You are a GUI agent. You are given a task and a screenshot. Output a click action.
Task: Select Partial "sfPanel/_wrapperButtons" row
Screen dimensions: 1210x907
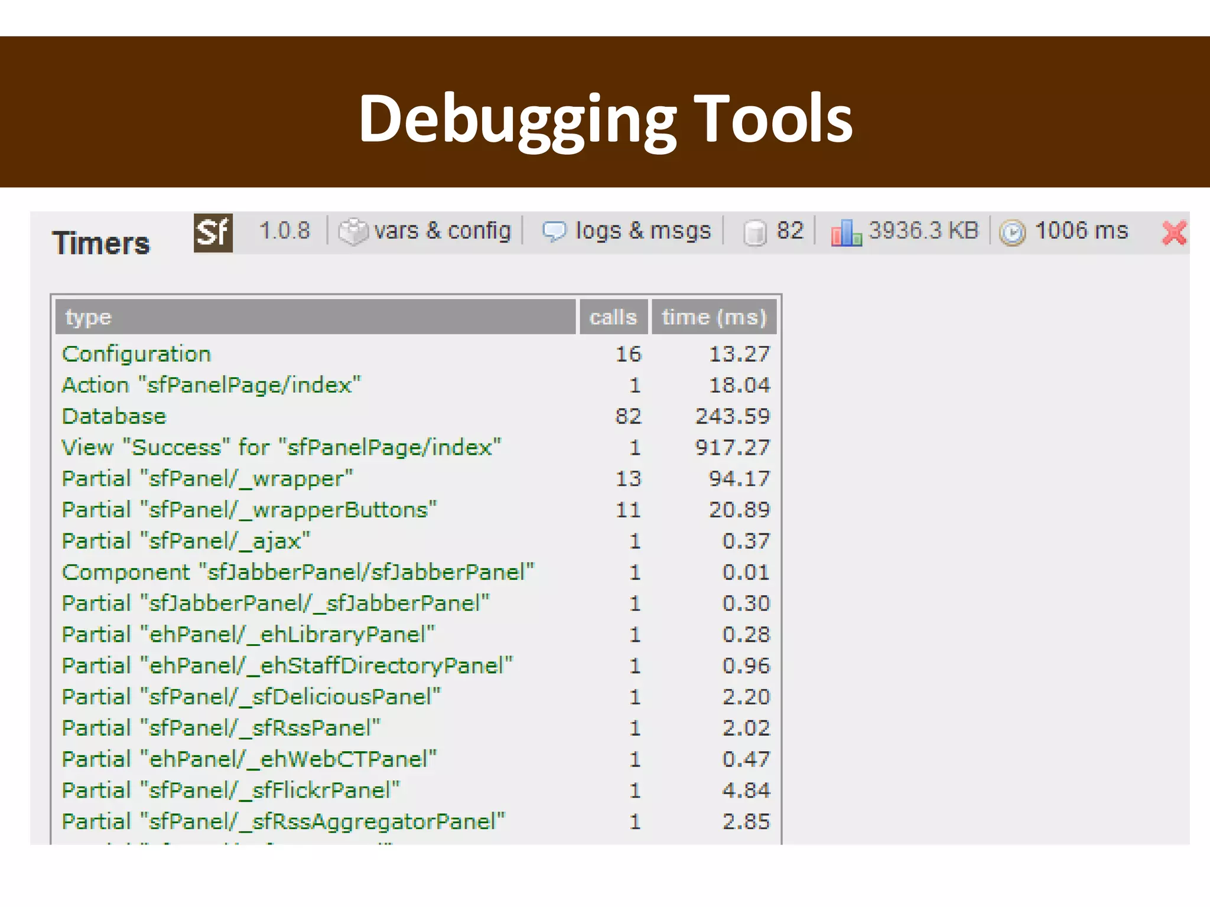coord(416,510)
